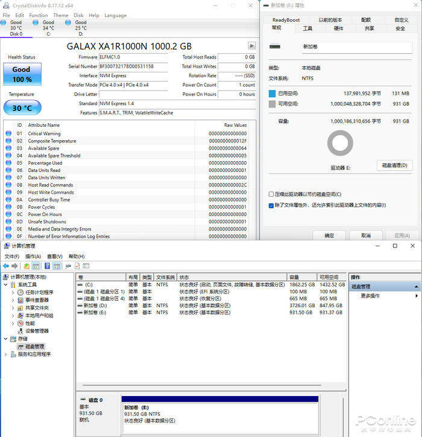Click the drive E: usage donut chart
The height and width of the screenshot is (437, 422).
tap(340, 143)
